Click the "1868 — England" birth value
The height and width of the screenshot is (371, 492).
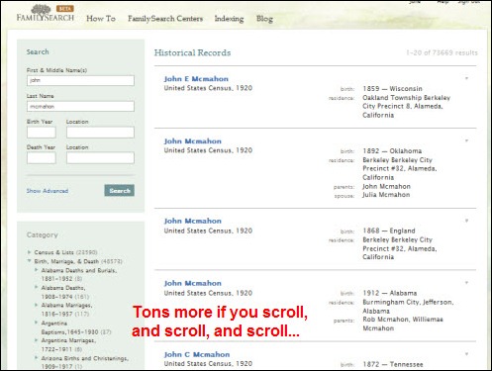pyautogui.click(x=389, y=231)
